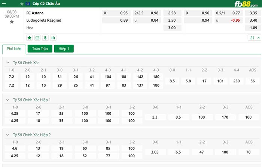Pick correct score 0-0 odds 8.5 full match
This screenshot has height=167, width=262.
(x=172, y=81)
